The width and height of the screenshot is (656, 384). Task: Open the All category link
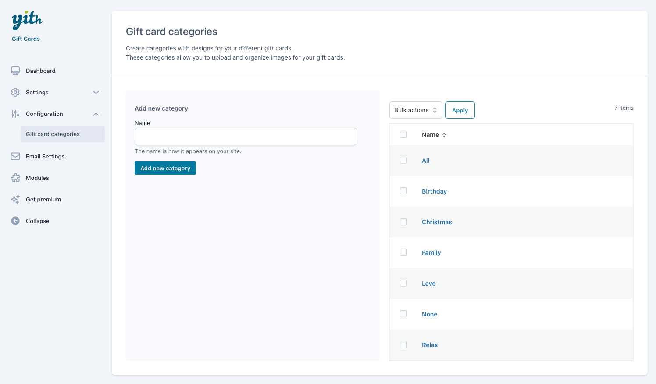tap(425, 161)
